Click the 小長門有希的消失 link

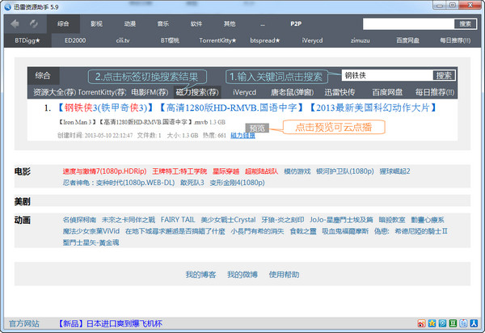click(257, 231)
